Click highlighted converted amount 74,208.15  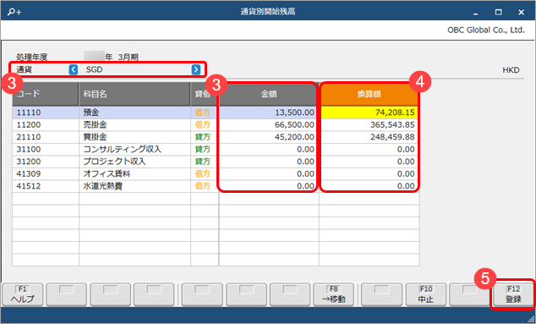tap(369, 113)
